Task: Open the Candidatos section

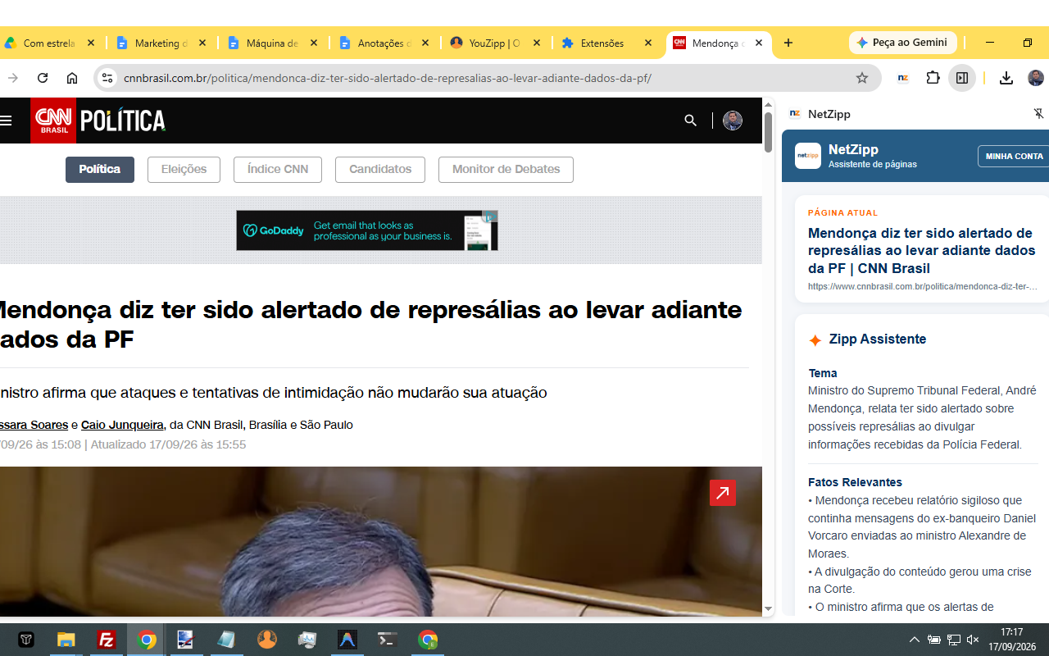Action: (x=380, y=170)
